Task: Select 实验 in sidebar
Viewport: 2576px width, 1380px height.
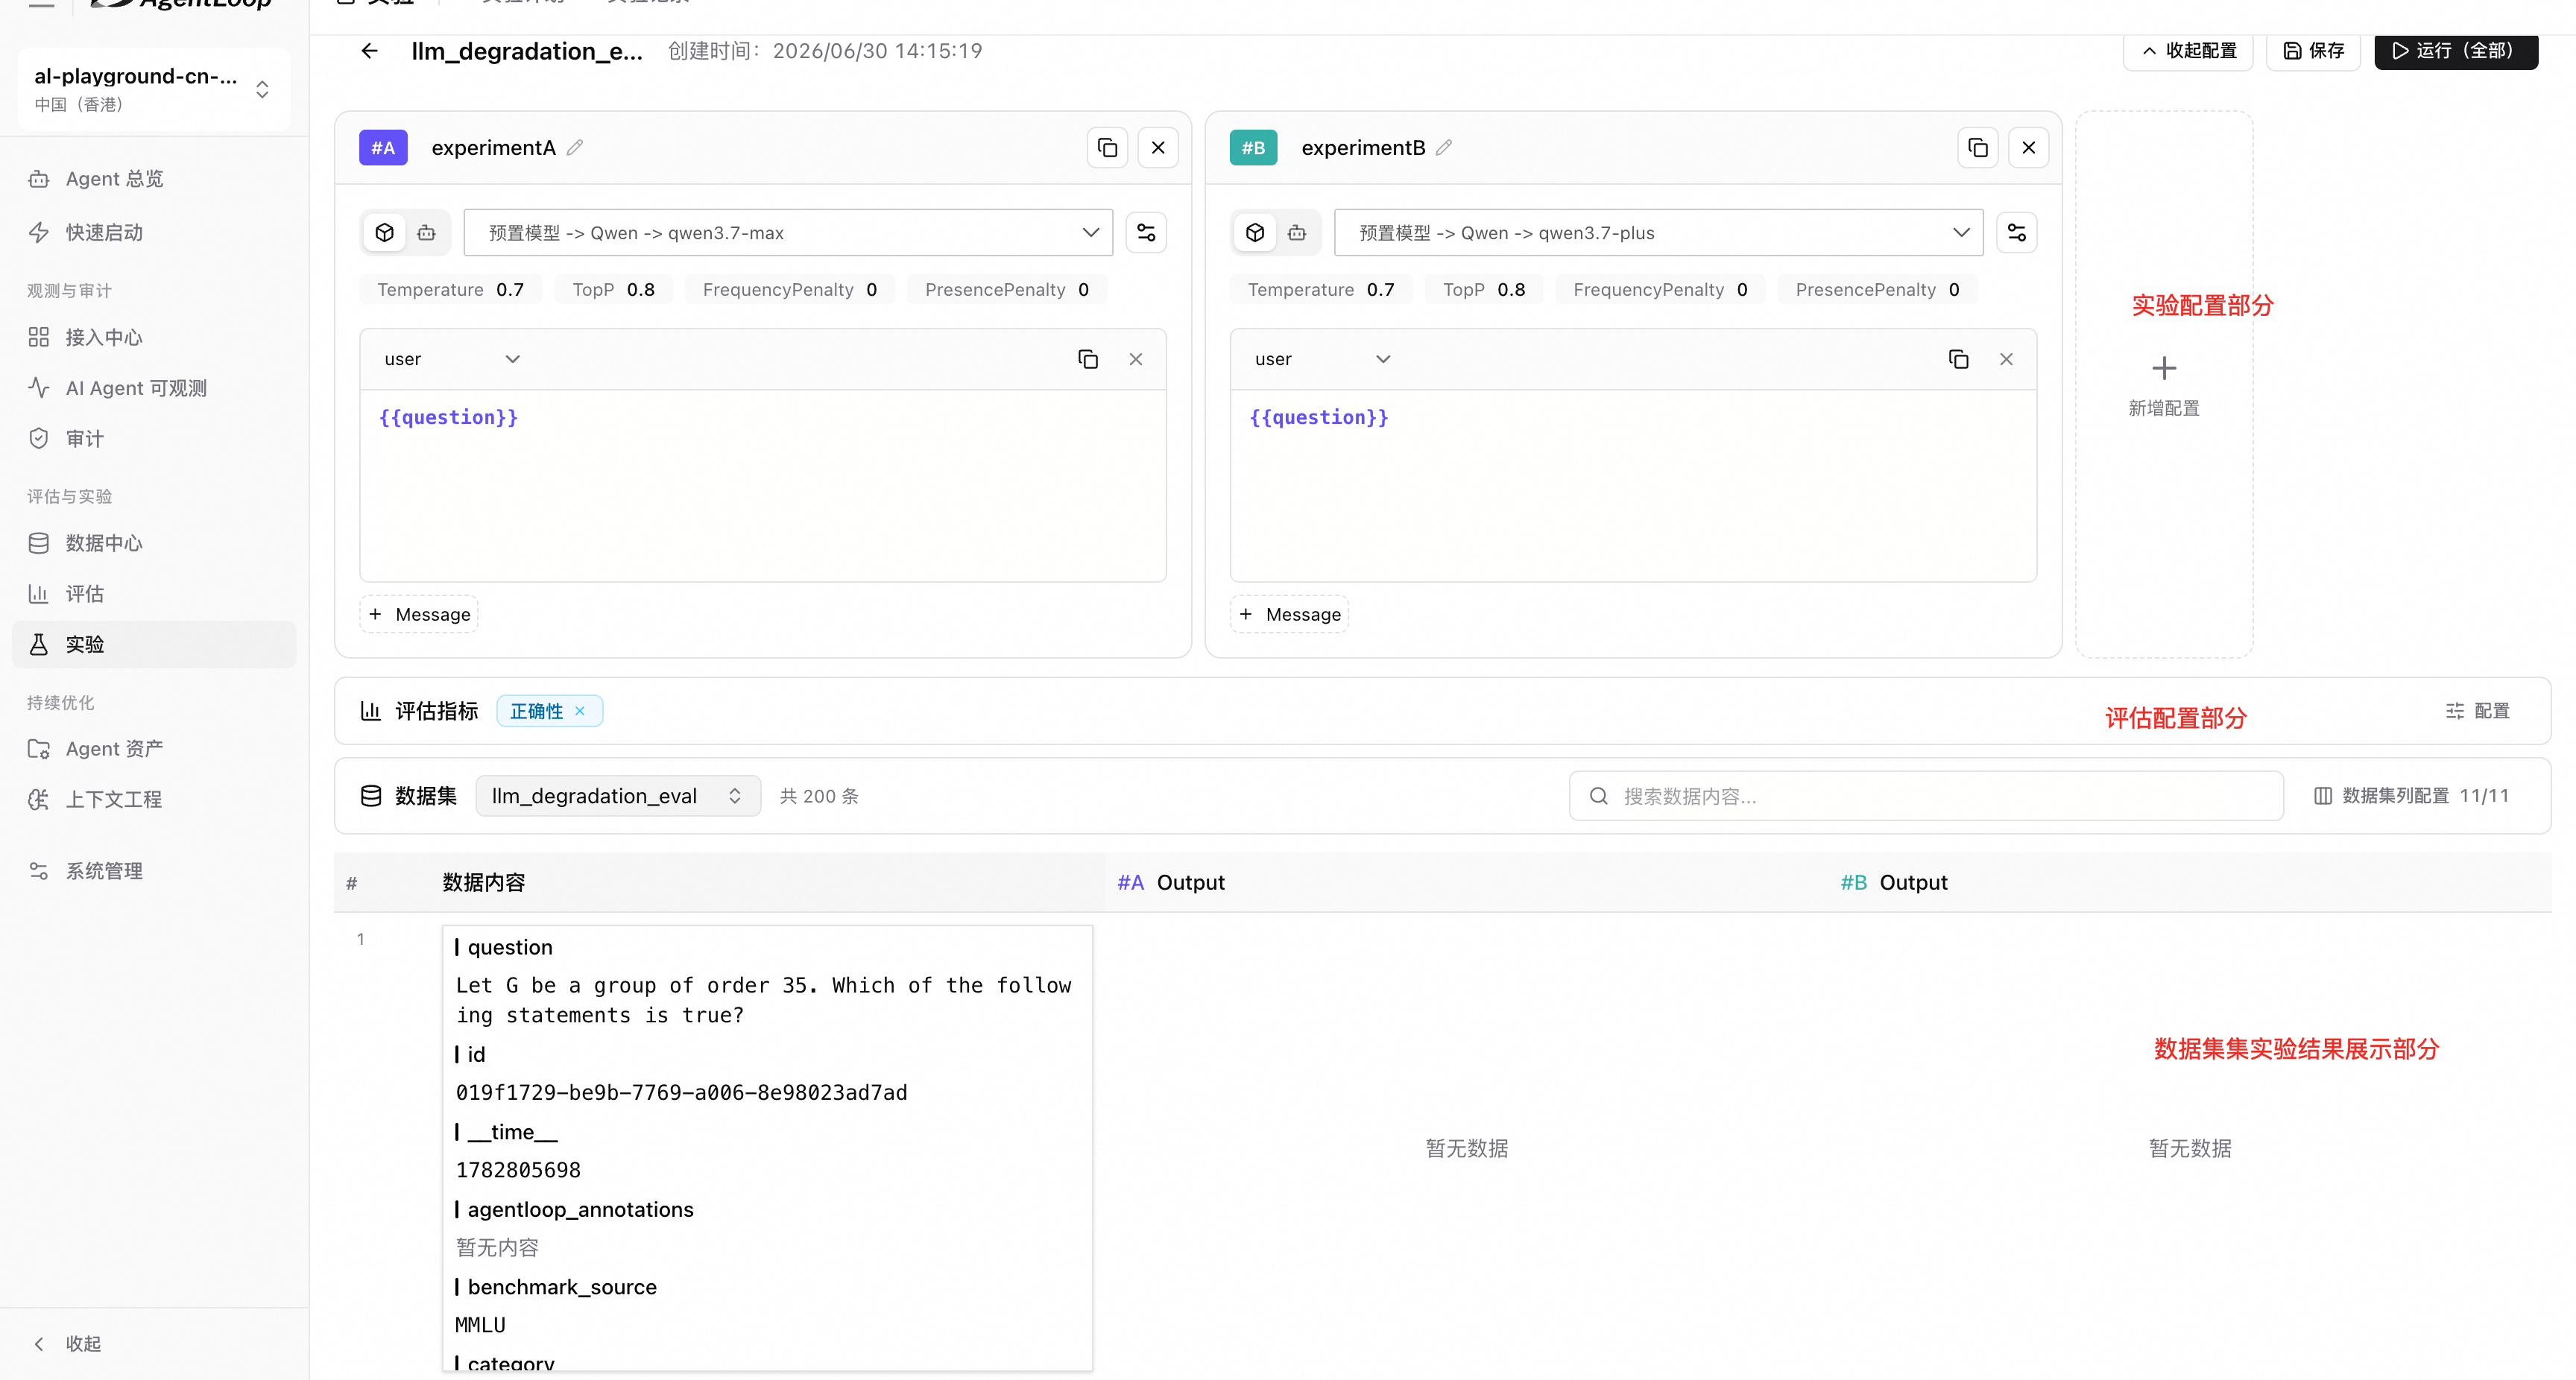Action: click(154, 645)
